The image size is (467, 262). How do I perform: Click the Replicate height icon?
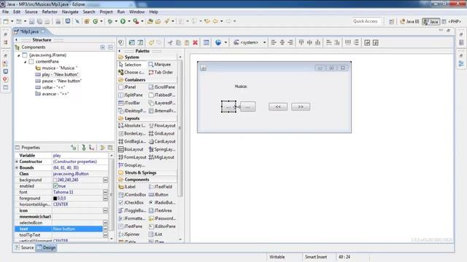click(337, 42)
